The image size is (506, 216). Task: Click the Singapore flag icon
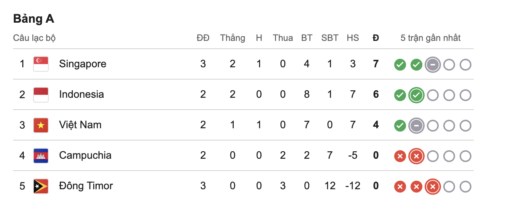click(41, 64)
